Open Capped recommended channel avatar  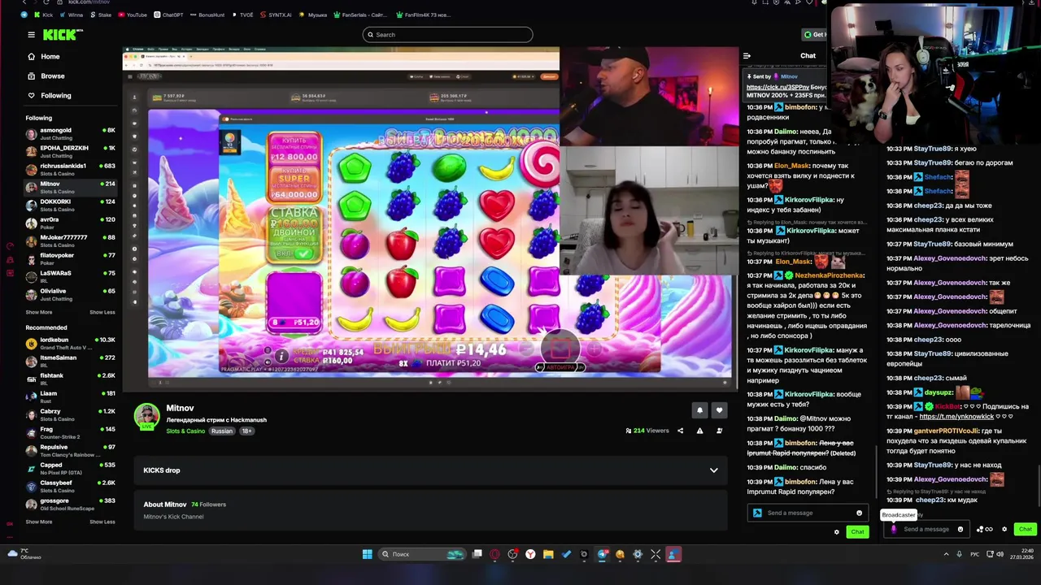[31, 468]
